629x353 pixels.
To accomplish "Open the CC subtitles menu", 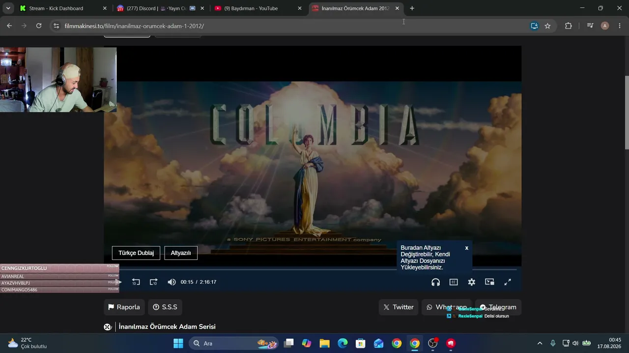I will pyautogui.click(x=454, y=282).
